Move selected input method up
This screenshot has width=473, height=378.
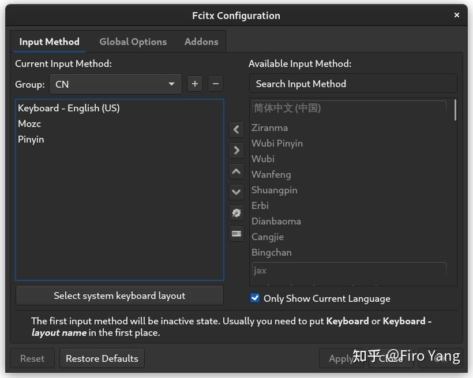[x=236, y=171]
